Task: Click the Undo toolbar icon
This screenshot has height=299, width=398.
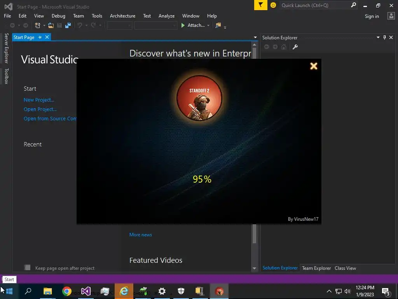Action: (80, 25)
